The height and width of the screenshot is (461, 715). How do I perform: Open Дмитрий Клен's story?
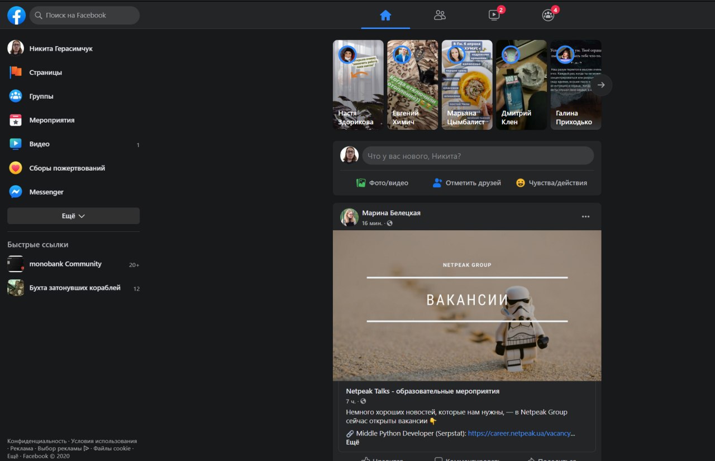pos(521,85)
